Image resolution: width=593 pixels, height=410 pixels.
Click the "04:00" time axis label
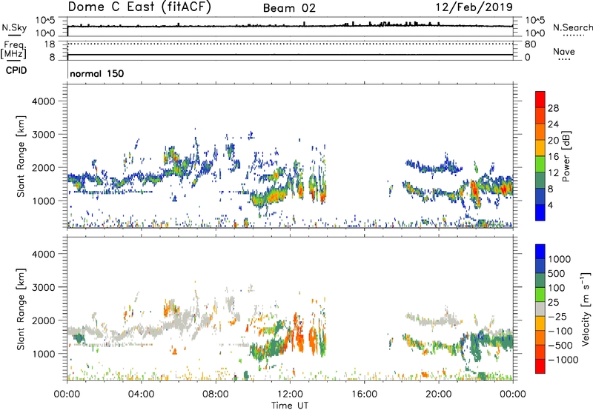141,394
